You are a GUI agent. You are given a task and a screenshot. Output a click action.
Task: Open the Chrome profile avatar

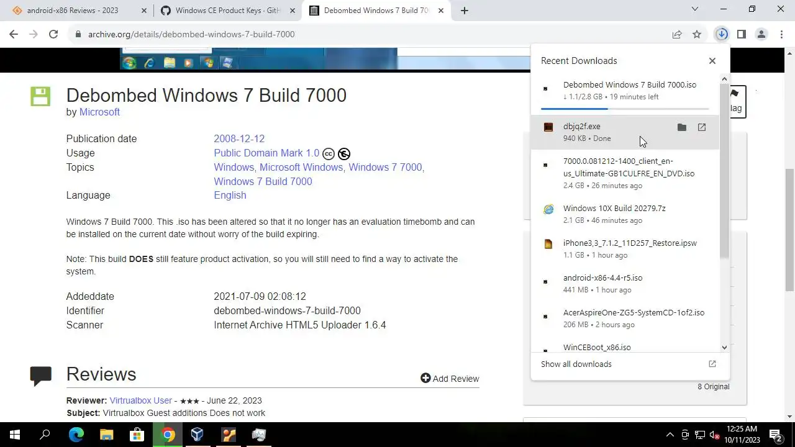[x=761, y=34]
